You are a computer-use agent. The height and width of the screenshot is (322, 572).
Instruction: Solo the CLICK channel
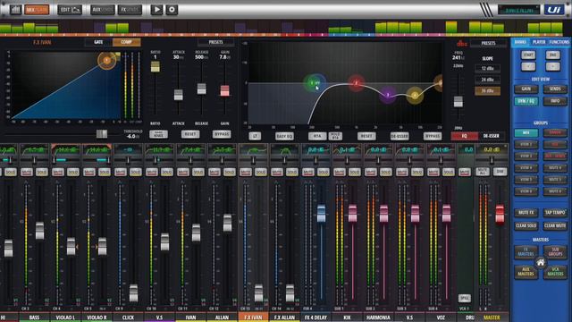click(x=136, y=172)
